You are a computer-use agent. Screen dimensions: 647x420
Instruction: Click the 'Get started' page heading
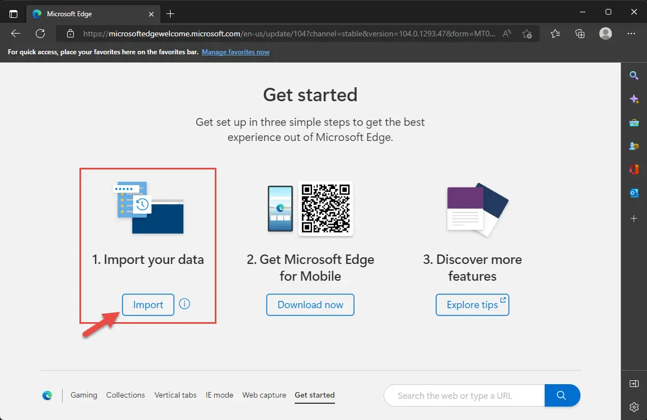pos(310,95)
